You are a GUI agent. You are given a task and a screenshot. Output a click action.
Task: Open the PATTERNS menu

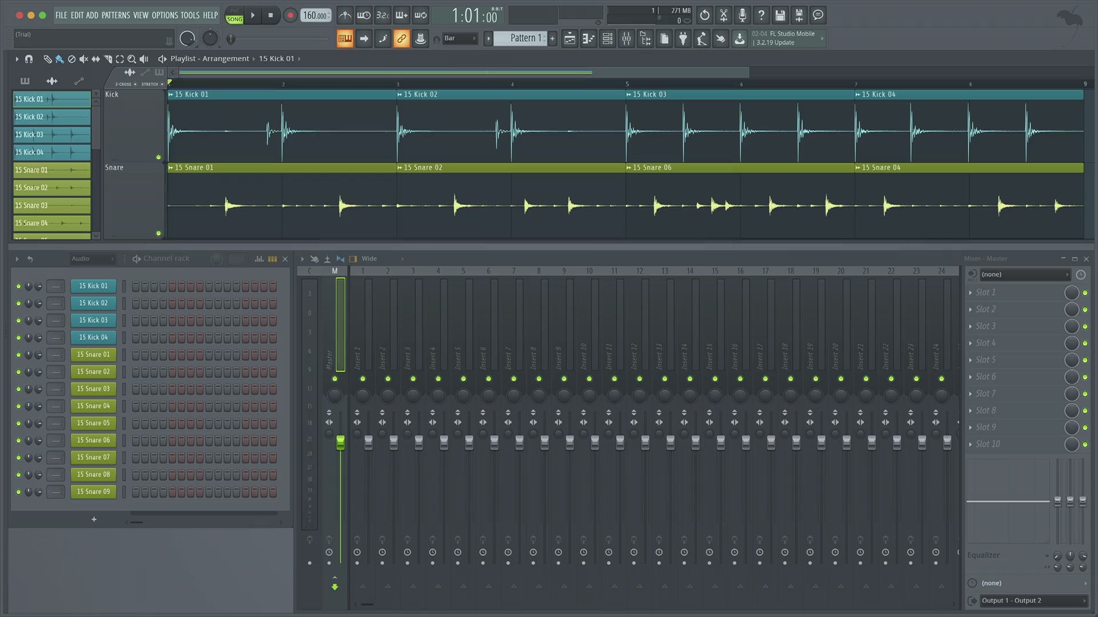point(116,15)
